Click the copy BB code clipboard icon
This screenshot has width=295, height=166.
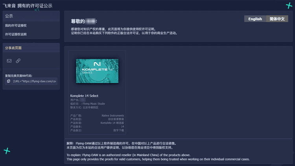[x=9, y=81]
